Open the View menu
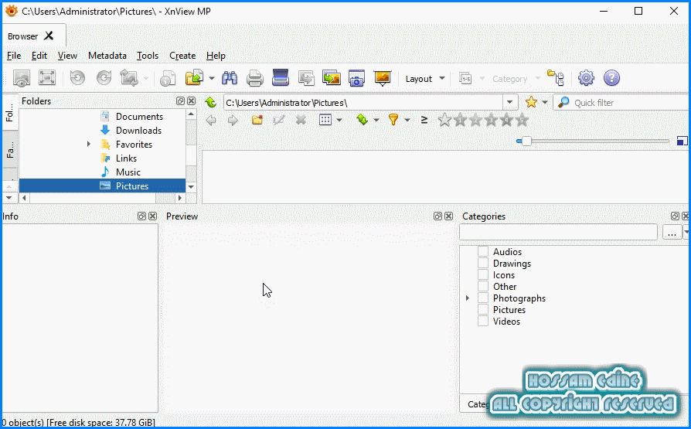 click(x=67, y=56)
